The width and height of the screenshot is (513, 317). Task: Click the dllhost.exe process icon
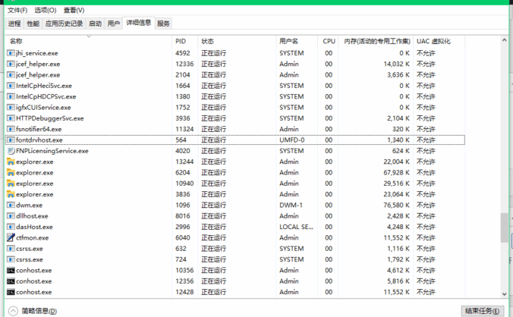(11, 215)
